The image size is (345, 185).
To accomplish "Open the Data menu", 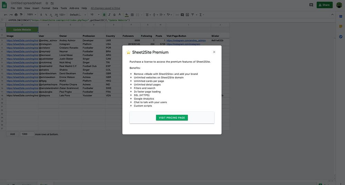I will 55,8.
